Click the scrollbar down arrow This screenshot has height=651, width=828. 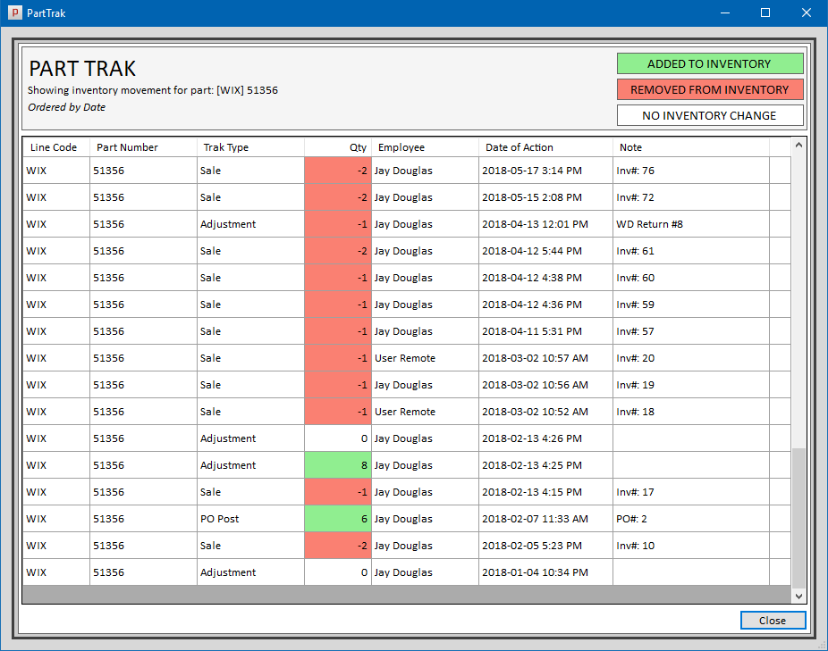pos(798,597)
